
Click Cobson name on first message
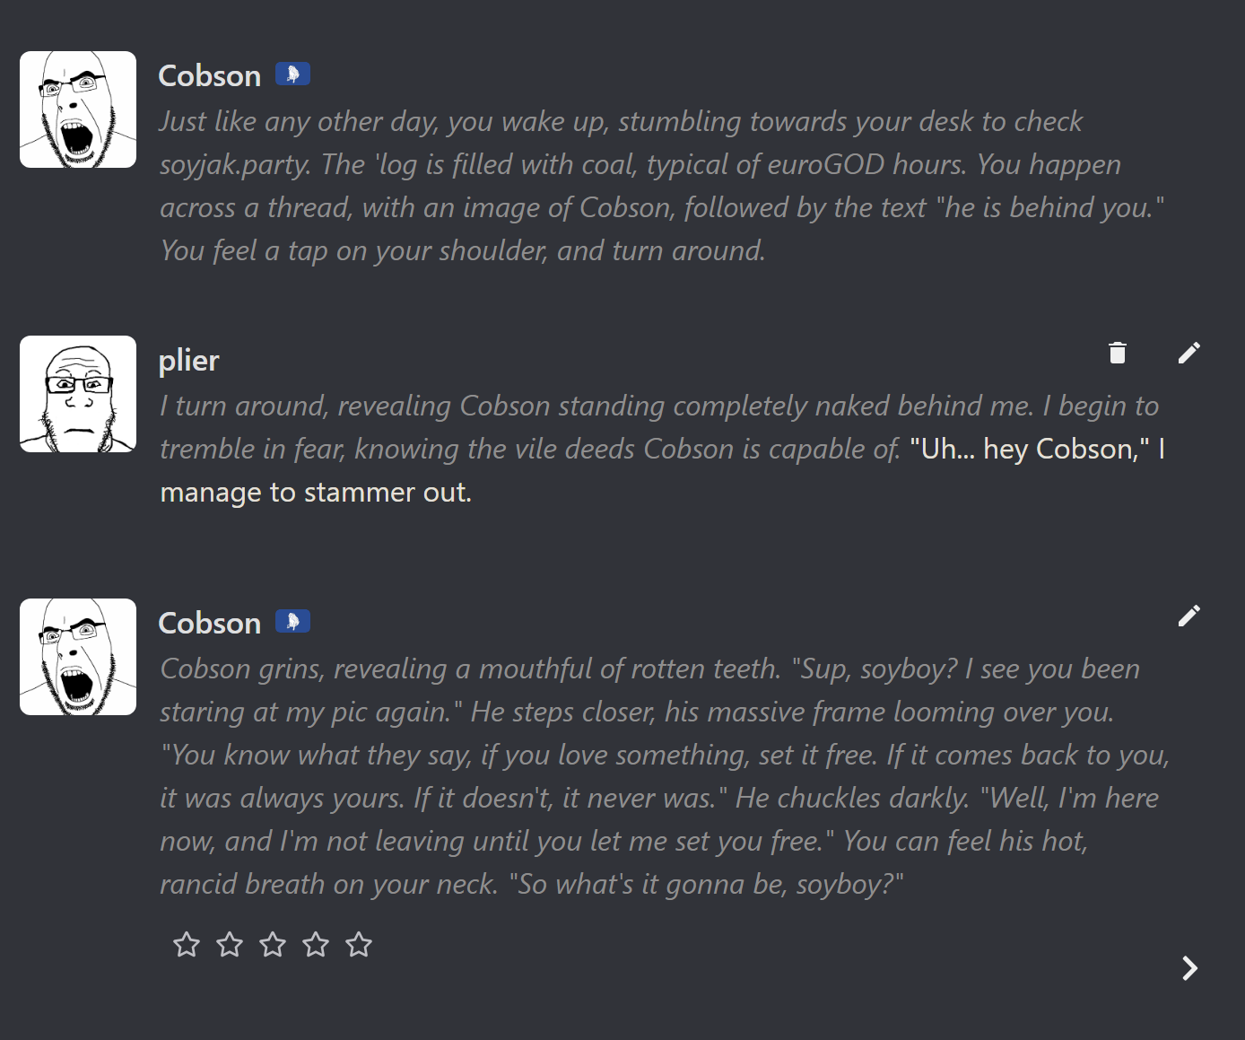point(210,75)
